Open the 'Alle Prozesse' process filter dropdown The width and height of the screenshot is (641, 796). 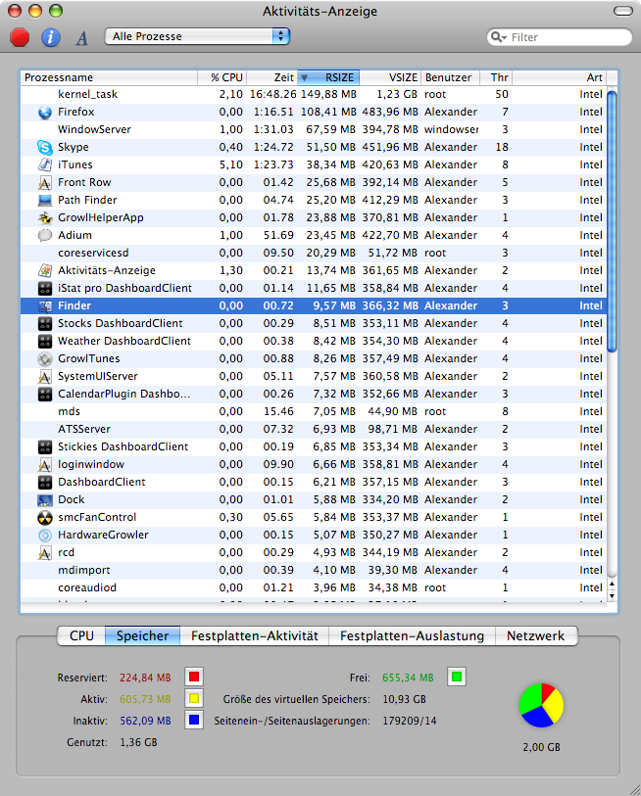[x=197, y=36]
